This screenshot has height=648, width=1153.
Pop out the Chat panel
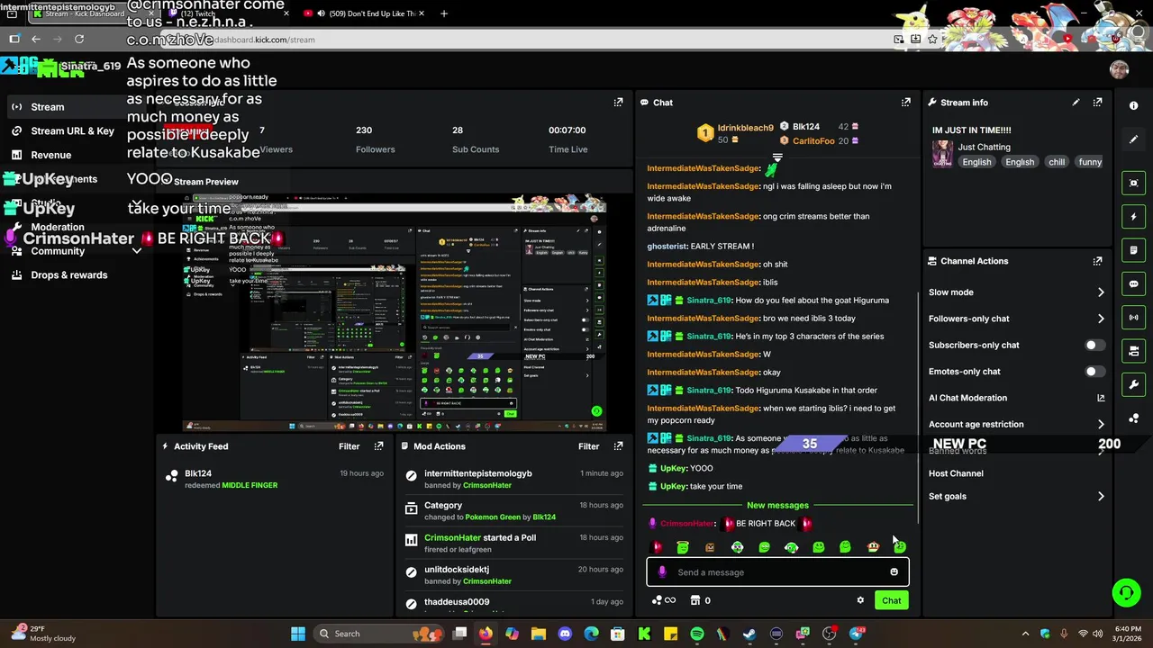tap(906, 103)
